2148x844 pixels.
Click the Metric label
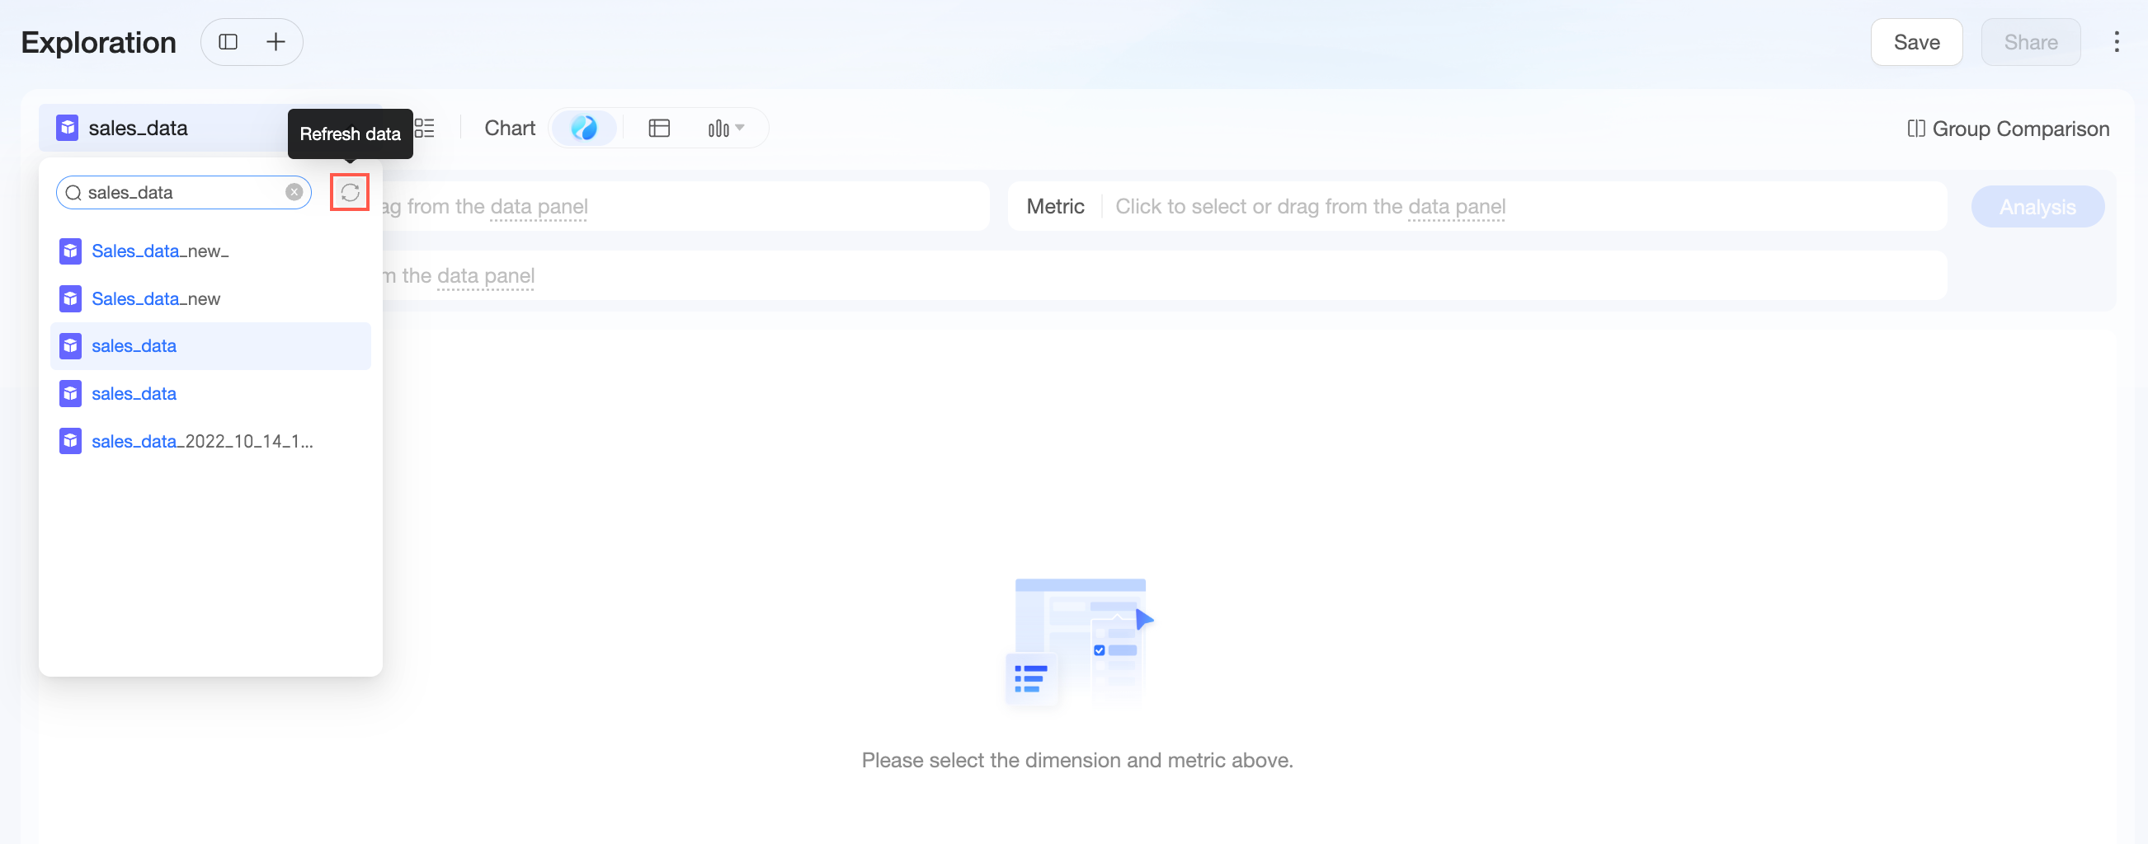pyautogui.click(x=1055, y=207)
